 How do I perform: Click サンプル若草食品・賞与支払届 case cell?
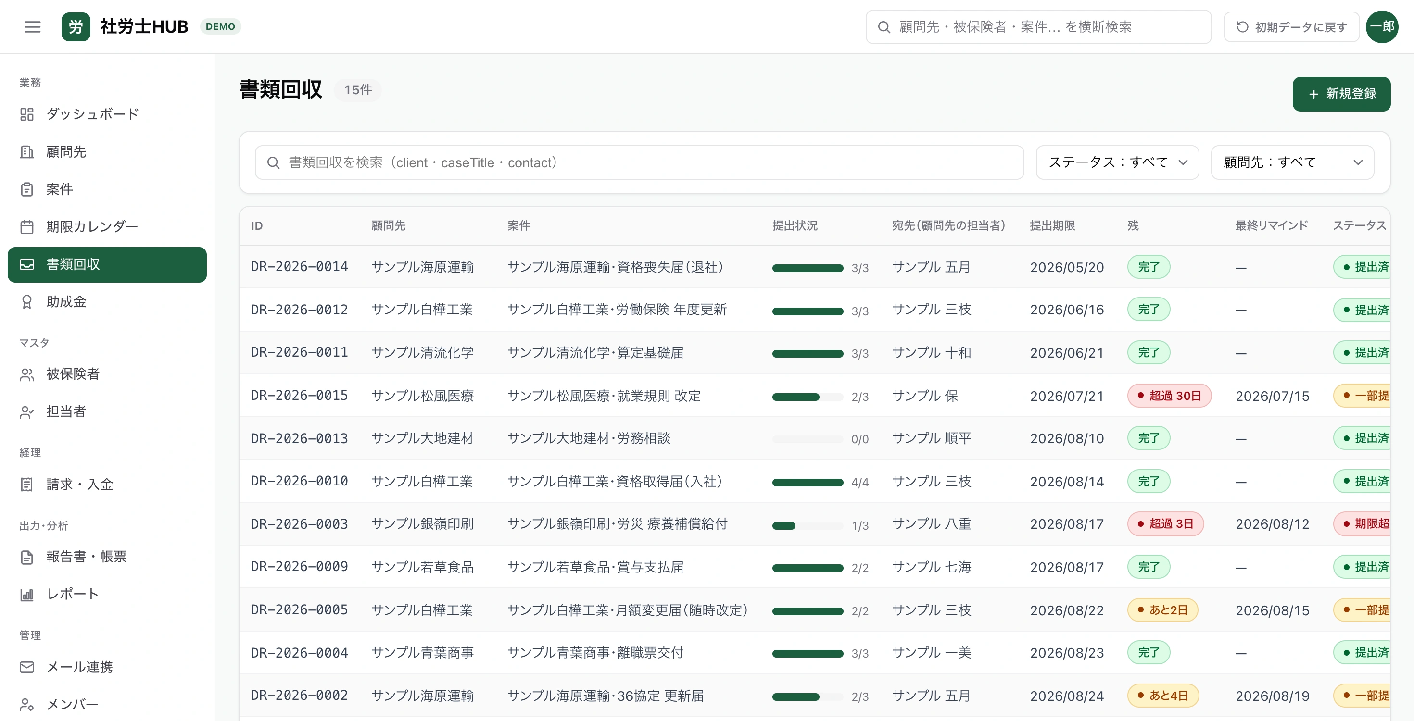tap(595, 567)
